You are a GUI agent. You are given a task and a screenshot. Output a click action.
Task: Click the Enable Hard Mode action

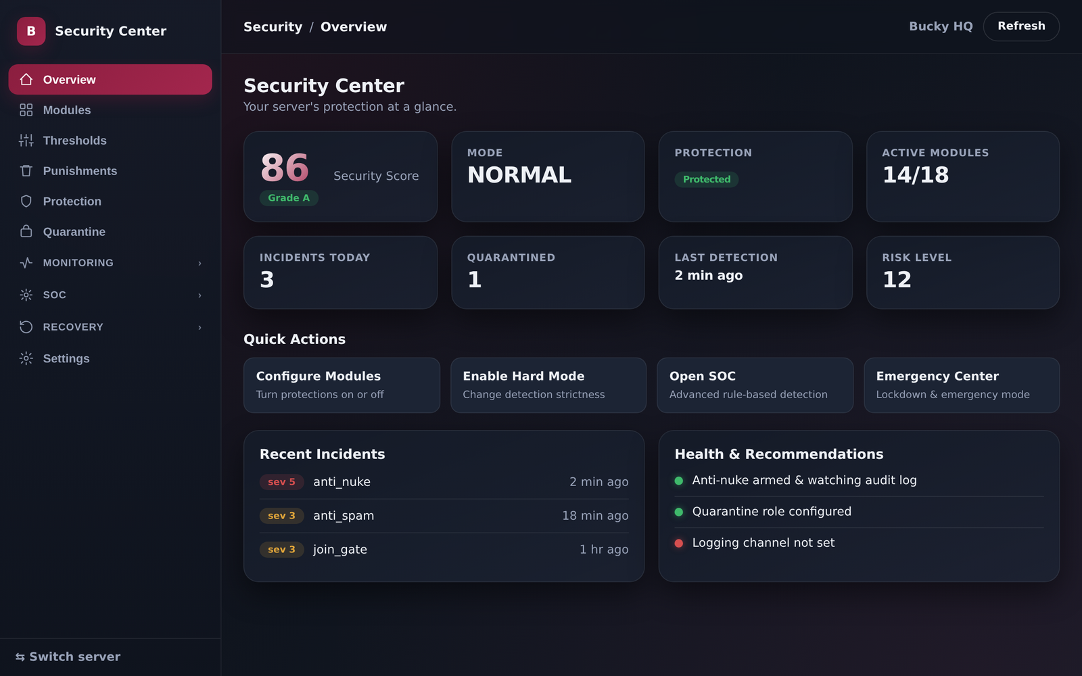tap(548, 385)
